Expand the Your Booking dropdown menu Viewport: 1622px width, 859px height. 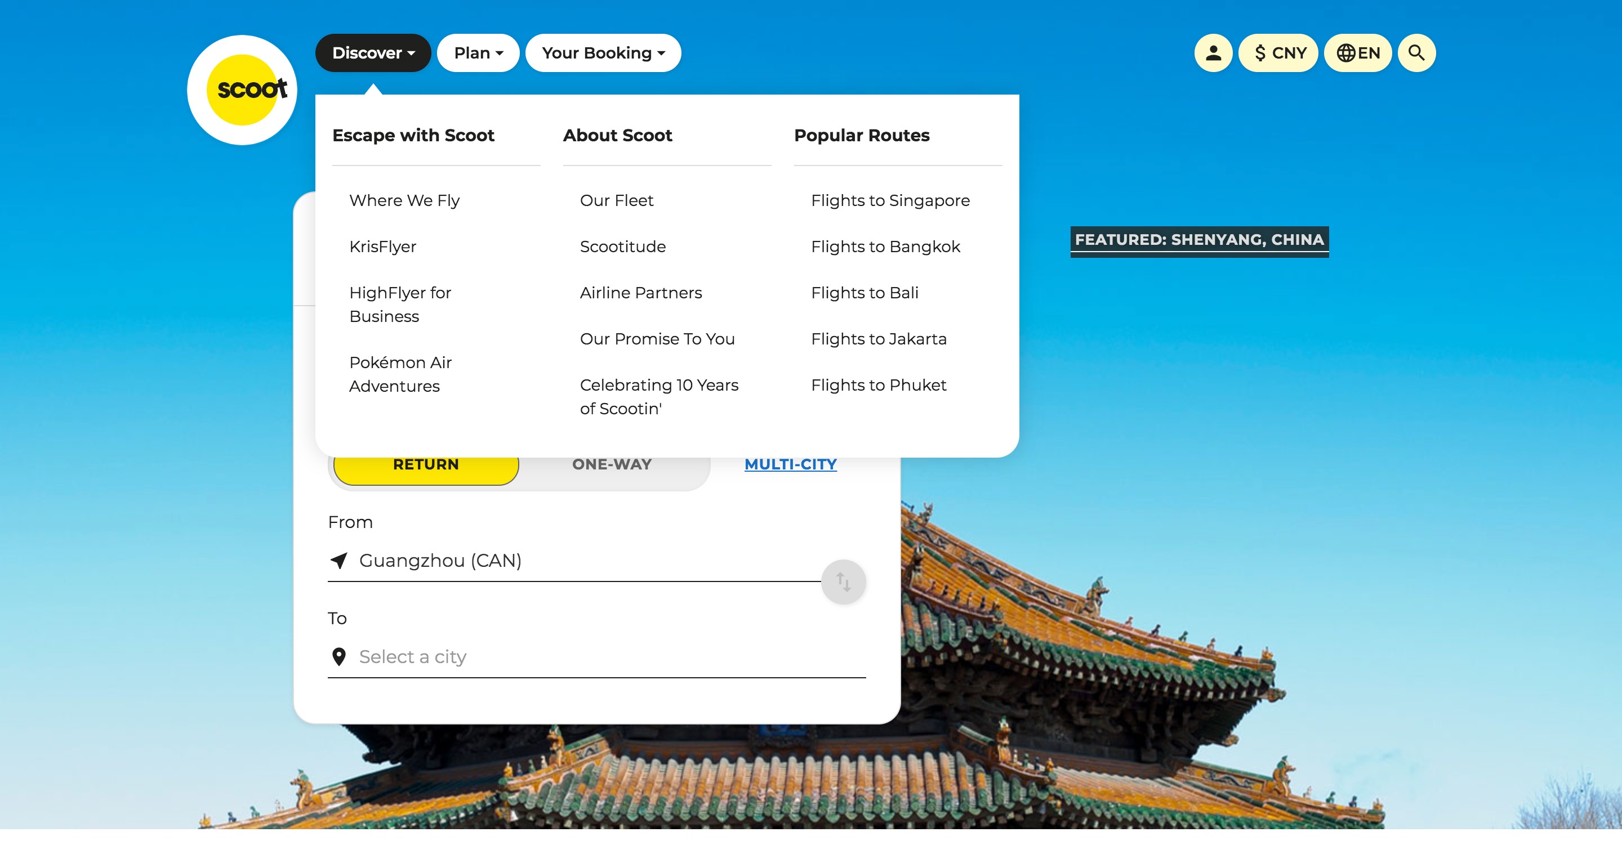pos(603,53)
